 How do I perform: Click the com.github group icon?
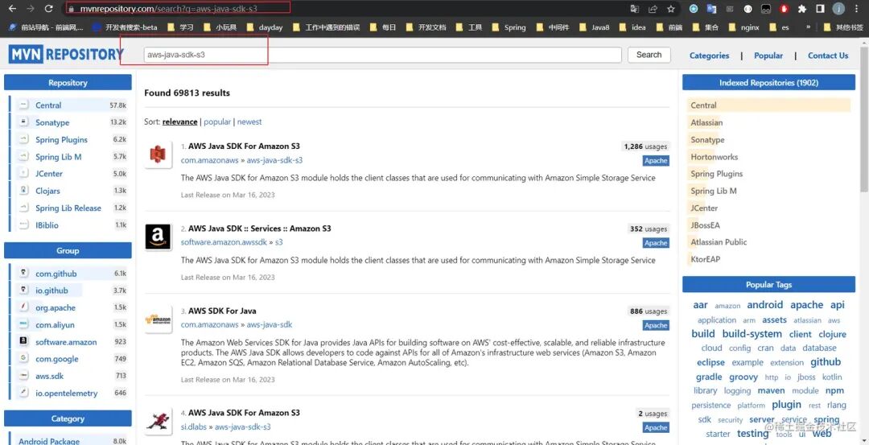(x=24, y=274)
